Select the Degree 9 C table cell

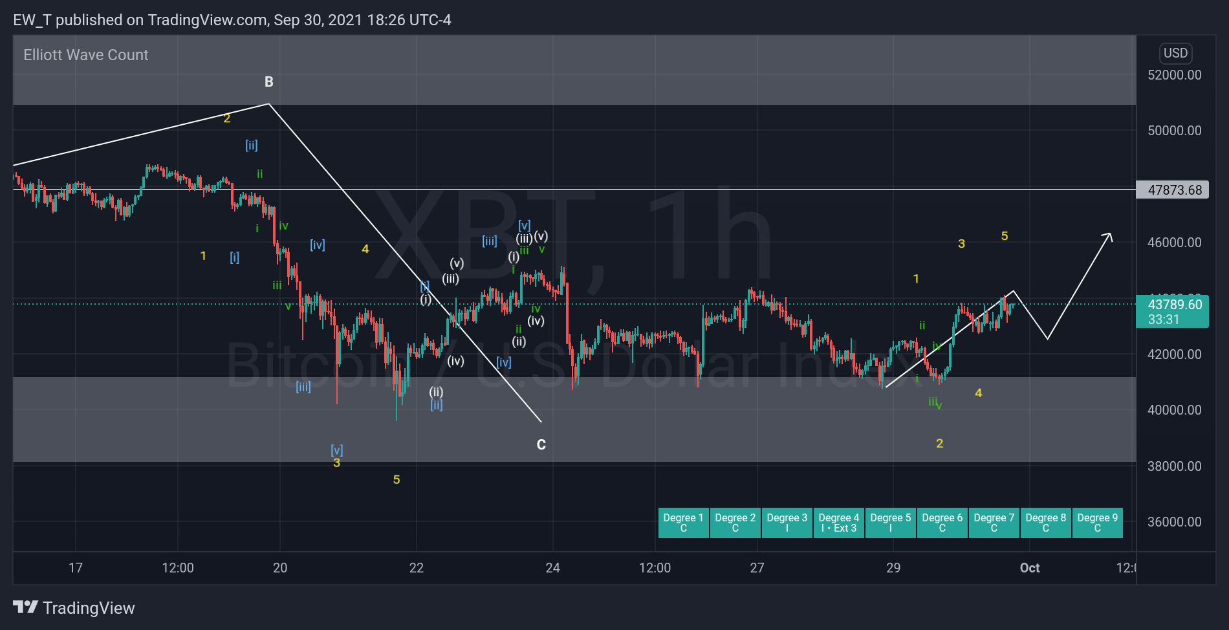(x=1097, y=523)
